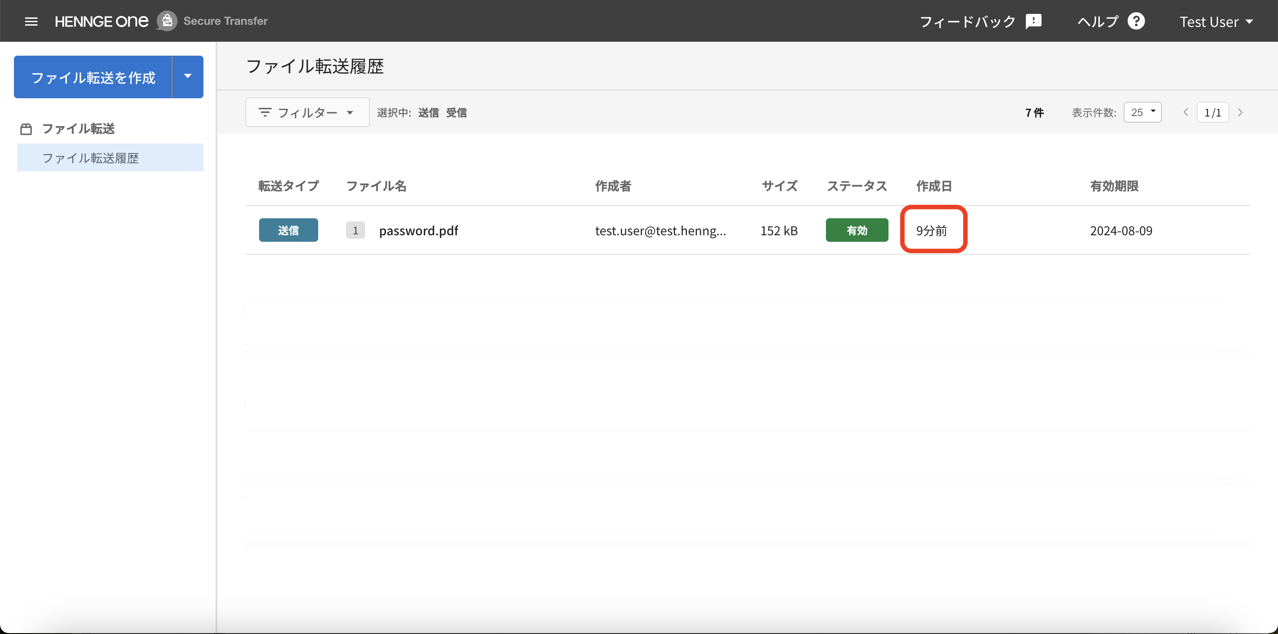This screenshot has width=1278, height=634.
Task: Click the 受信 selected filter label
Action: [x=456, y=113]
